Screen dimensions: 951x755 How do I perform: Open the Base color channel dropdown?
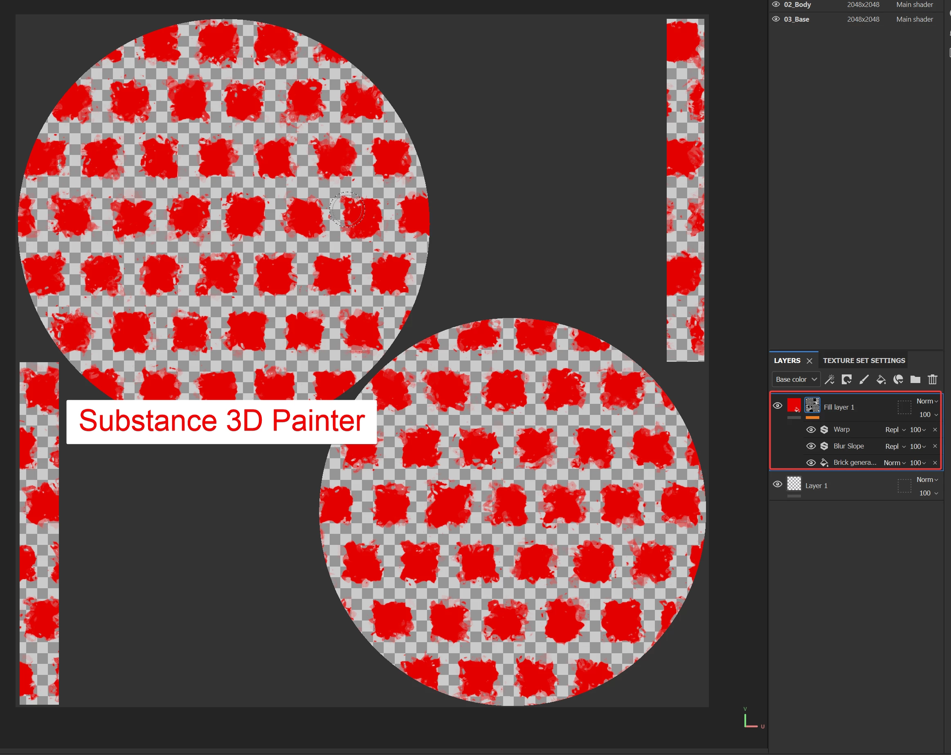(x=796, y=379)
